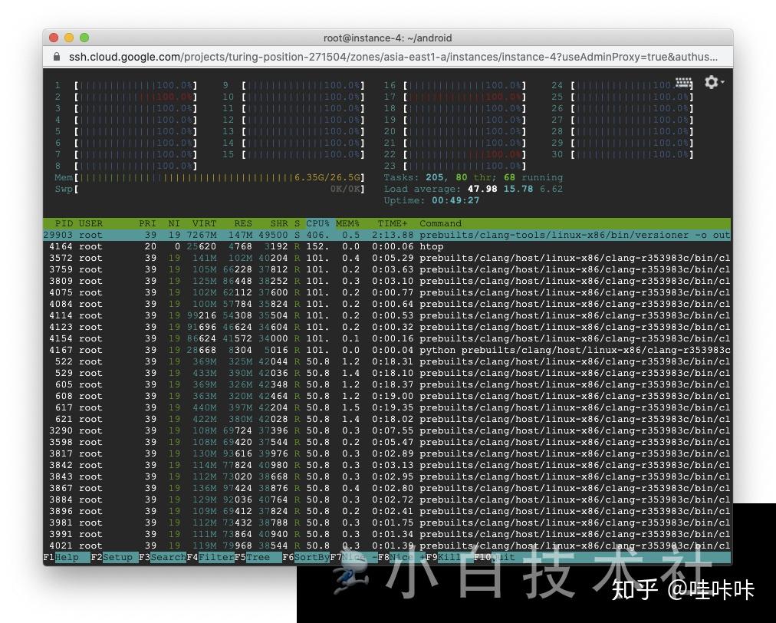Viewport: 776px width, 623px height.
Task: Open the dropdown arrow beside the gear icon
Action: (723, 81)
